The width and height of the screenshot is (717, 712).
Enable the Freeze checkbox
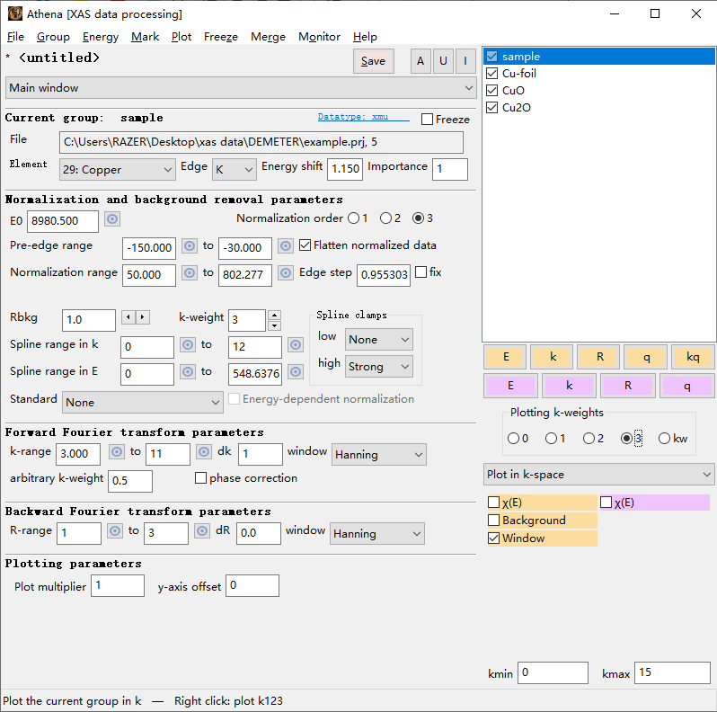(x=428, y=120)
